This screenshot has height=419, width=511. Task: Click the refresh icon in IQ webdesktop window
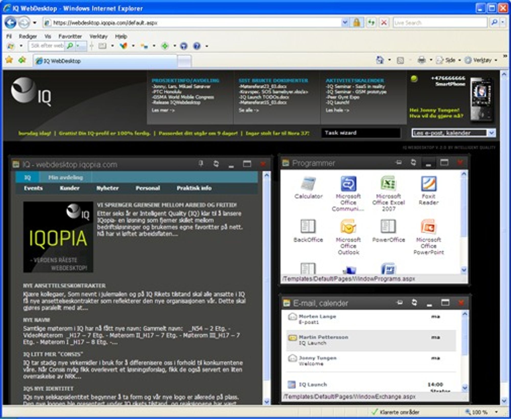(216, 164)
